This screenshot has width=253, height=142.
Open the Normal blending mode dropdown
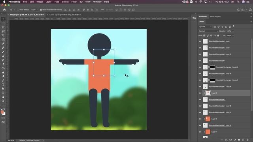[208, 31]
